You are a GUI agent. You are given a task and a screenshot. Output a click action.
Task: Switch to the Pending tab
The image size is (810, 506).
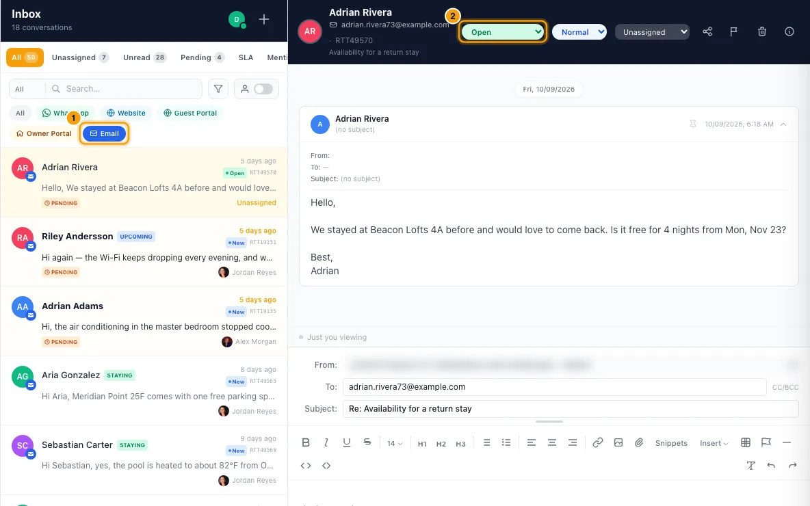pos(202,57)
